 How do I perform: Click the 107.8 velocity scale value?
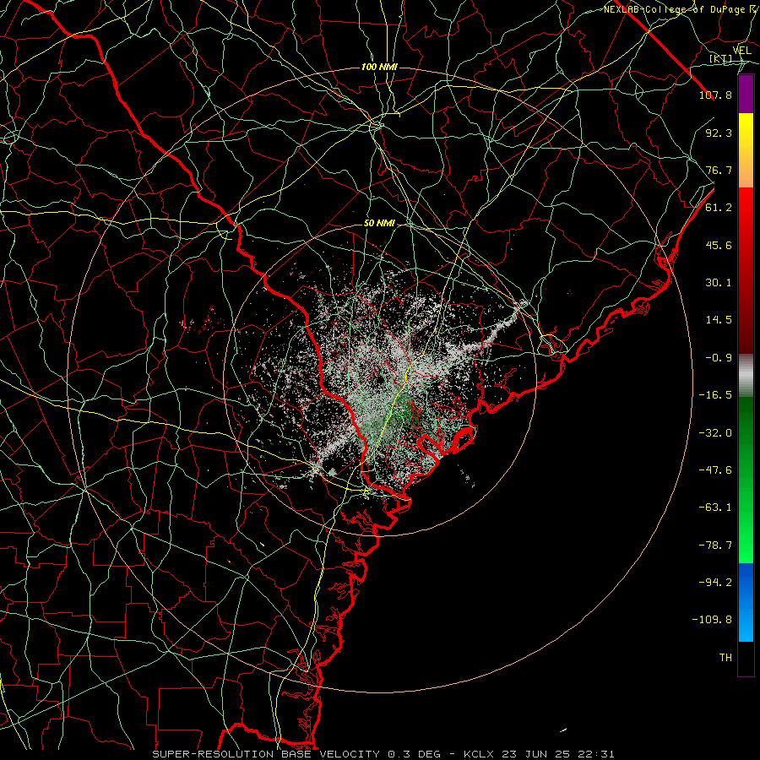[x=715, y=95]
